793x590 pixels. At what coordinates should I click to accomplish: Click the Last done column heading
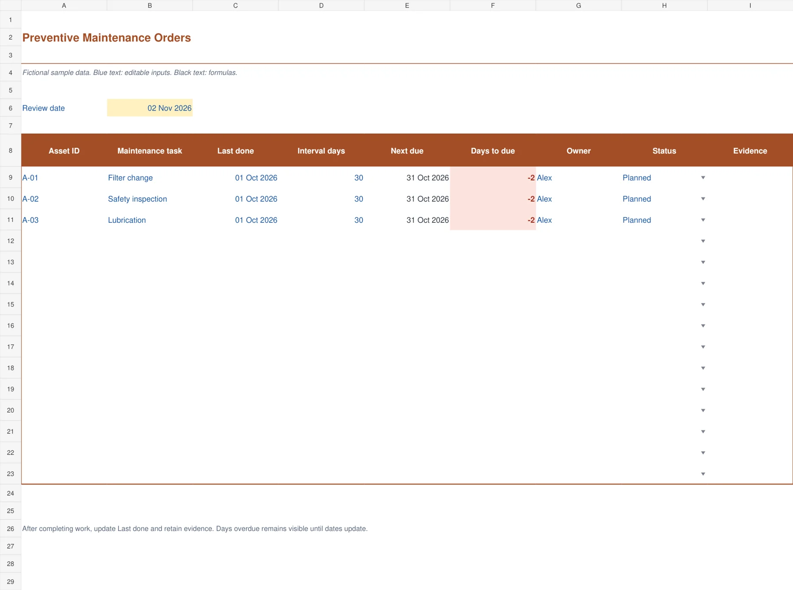235,151
